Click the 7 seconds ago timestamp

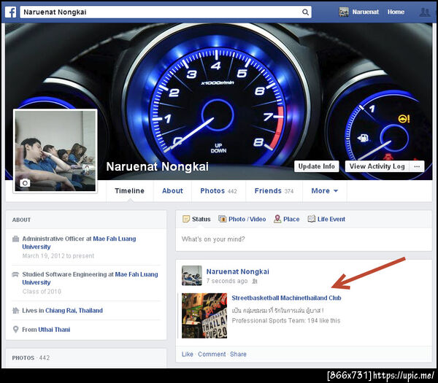[x=227, y=281]
